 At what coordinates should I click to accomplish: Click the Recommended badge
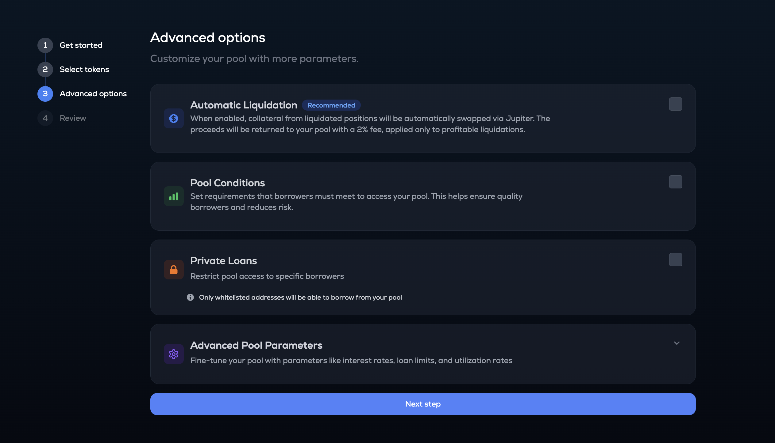[331, 105]
